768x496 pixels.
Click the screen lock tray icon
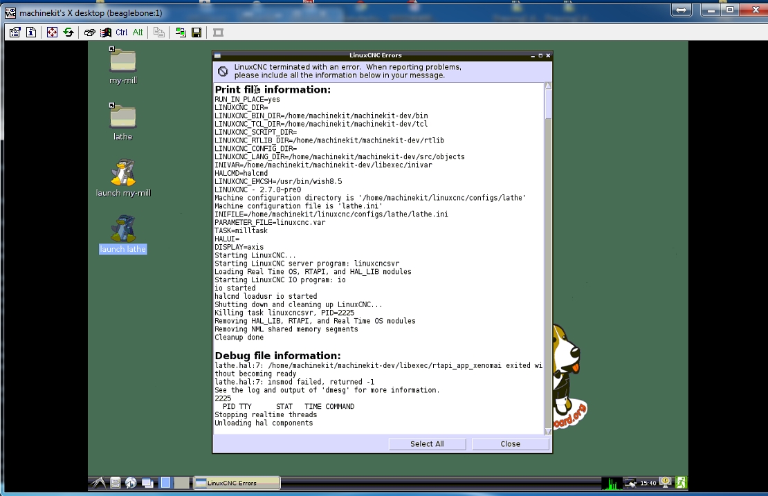tap(665, 481)
